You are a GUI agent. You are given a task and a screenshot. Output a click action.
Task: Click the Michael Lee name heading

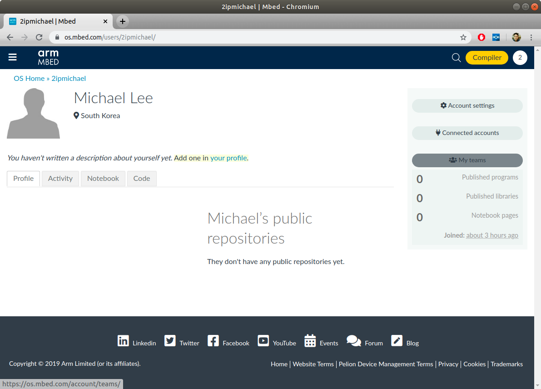click(x=114, y=98)
